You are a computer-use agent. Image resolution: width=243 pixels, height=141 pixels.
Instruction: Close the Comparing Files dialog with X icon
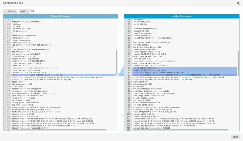(238, 3)
